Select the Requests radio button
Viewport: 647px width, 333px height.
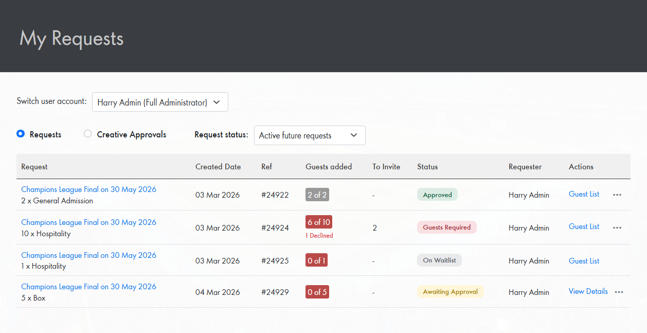21,134
